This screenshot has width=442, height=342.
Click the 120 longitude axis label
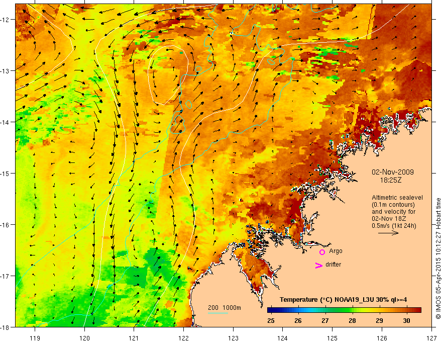pyautogui.click(x=84, y=338)
